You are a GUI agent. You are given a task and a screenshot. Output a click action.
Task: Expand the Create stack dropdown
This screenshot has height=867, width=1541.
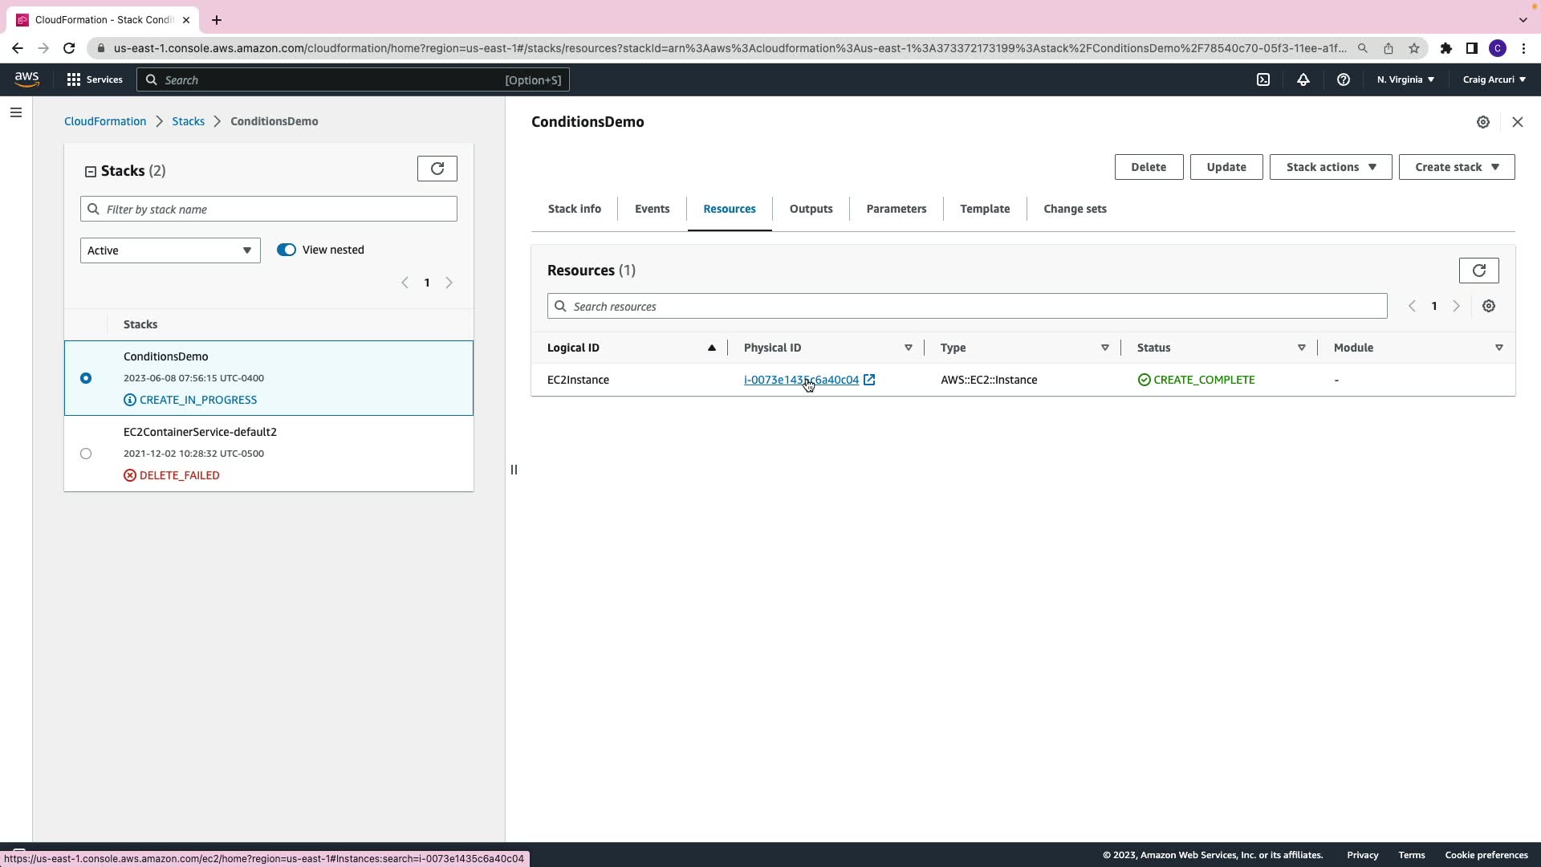tap(1456, 167)
